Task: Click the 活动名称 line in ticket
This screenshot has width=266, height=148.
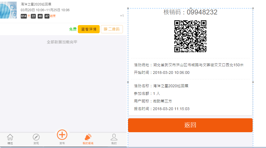Action: point(161,86)
